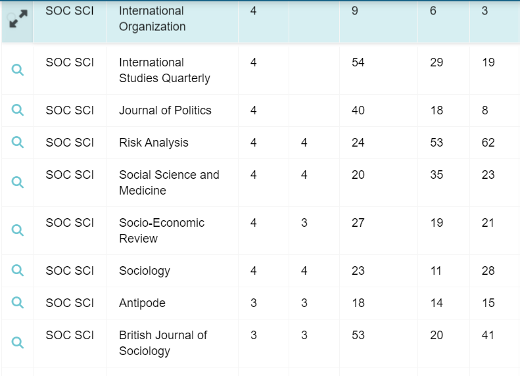Open details magnifier for Journal of Politics
The width and height of the screenshot is (520, 376).
pos(18,110)
